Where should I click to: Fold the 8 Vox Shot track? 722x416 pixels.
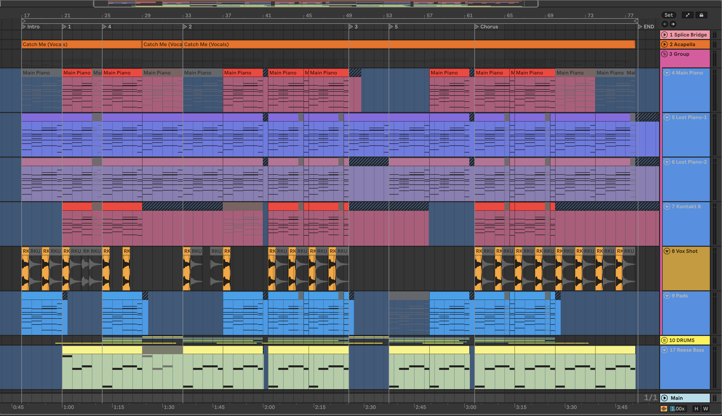(667, 251)
